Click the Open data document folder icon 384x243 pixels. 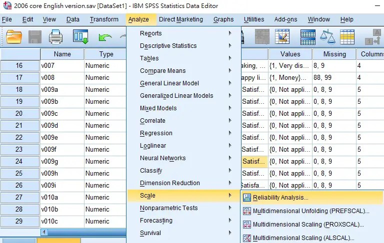[x=14, y=37]
